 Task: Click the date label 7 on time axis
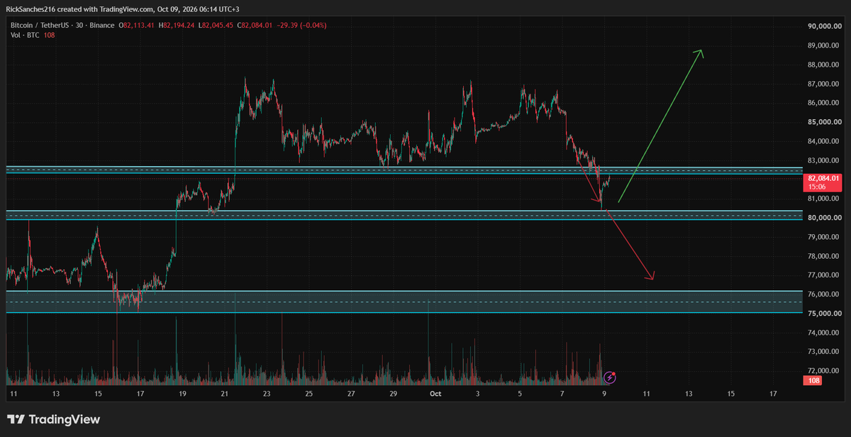562,393
